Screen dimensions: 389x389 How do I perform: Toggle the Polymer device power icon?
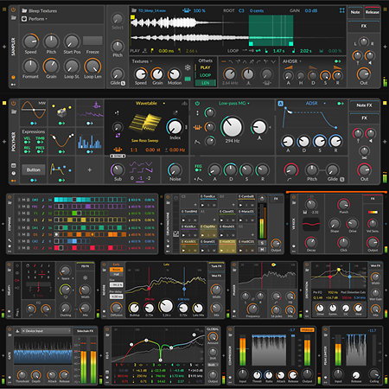pos(13,103)
